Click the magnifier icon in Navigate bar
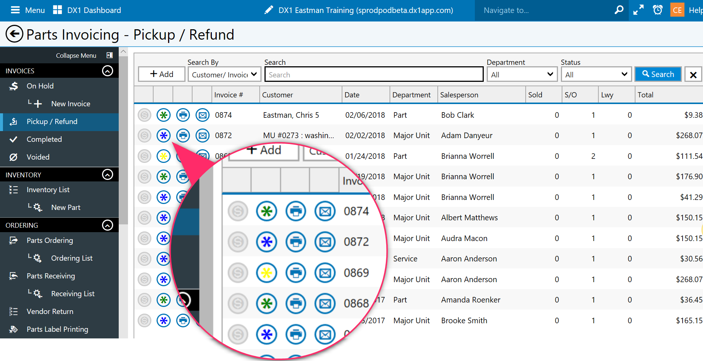The height and width of the screenshot is (361, 703). click(619, 10)
